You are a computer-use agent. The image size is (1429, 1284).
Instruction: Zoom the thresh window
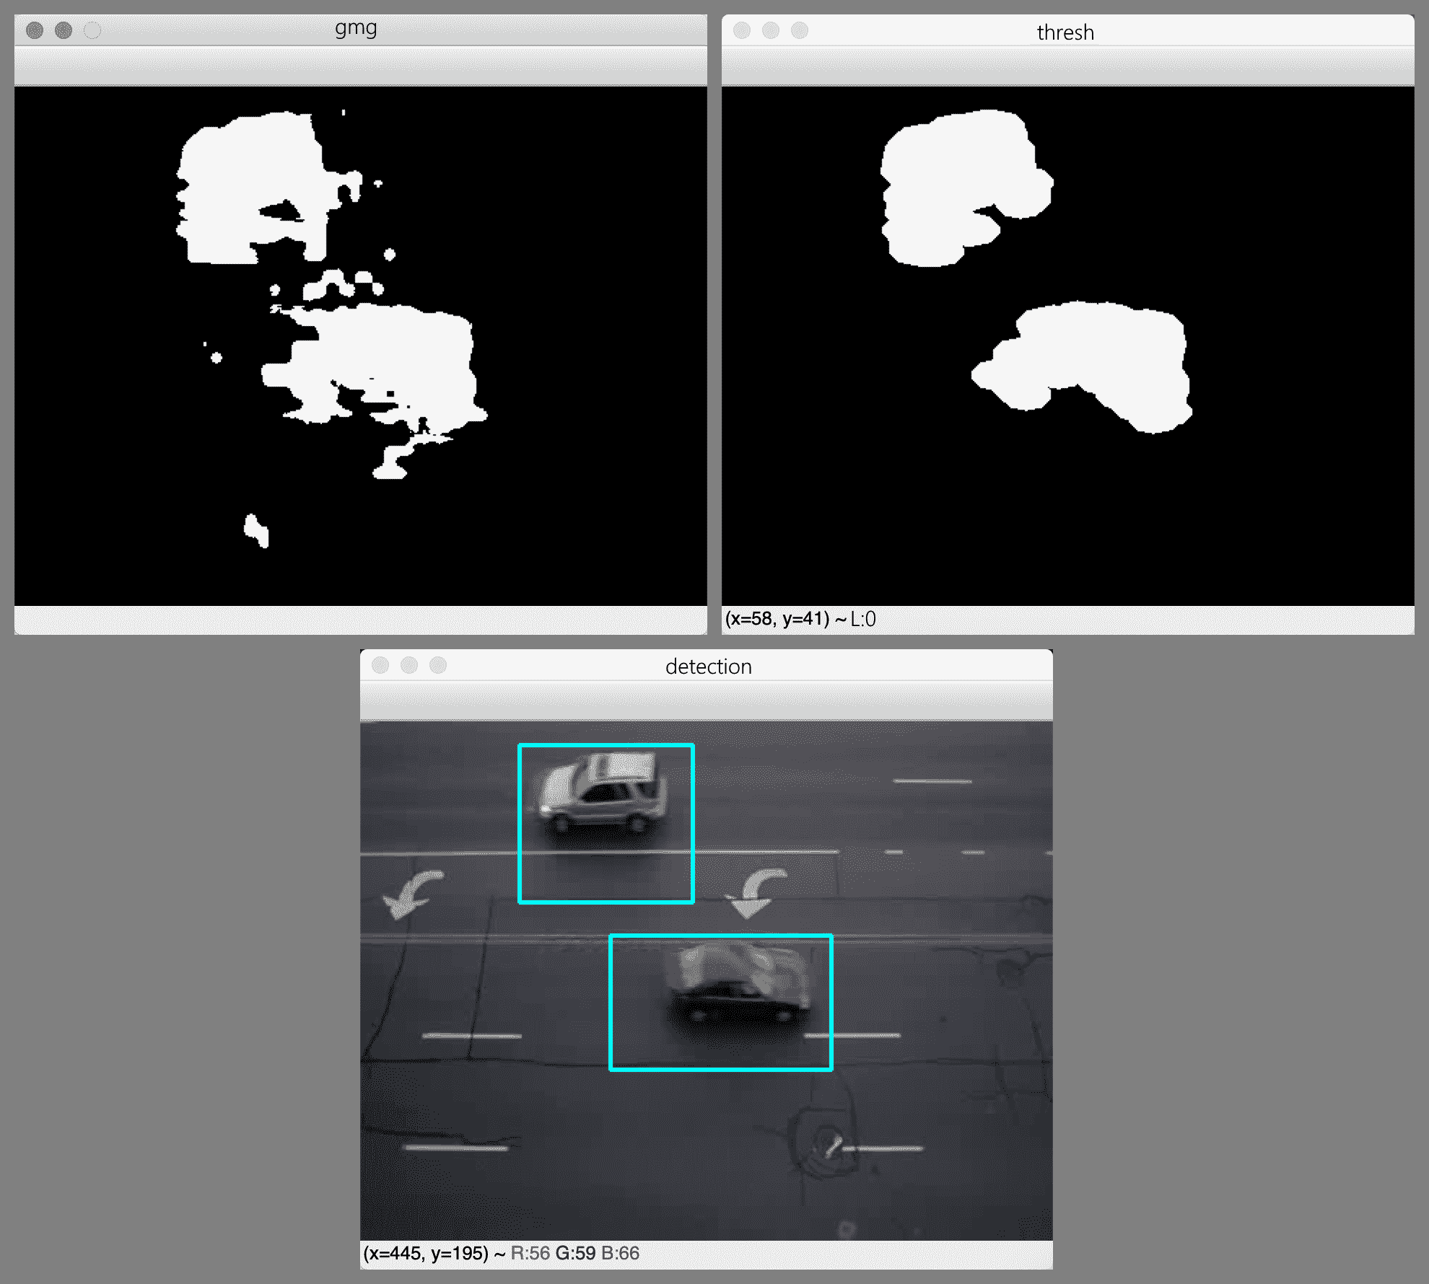coord(800,30)
